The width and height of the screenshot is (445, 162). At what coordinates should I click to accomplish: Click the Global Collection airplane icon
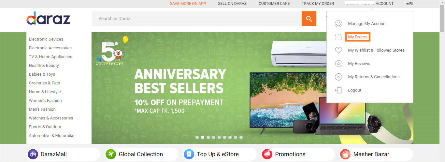coord(111,154)
